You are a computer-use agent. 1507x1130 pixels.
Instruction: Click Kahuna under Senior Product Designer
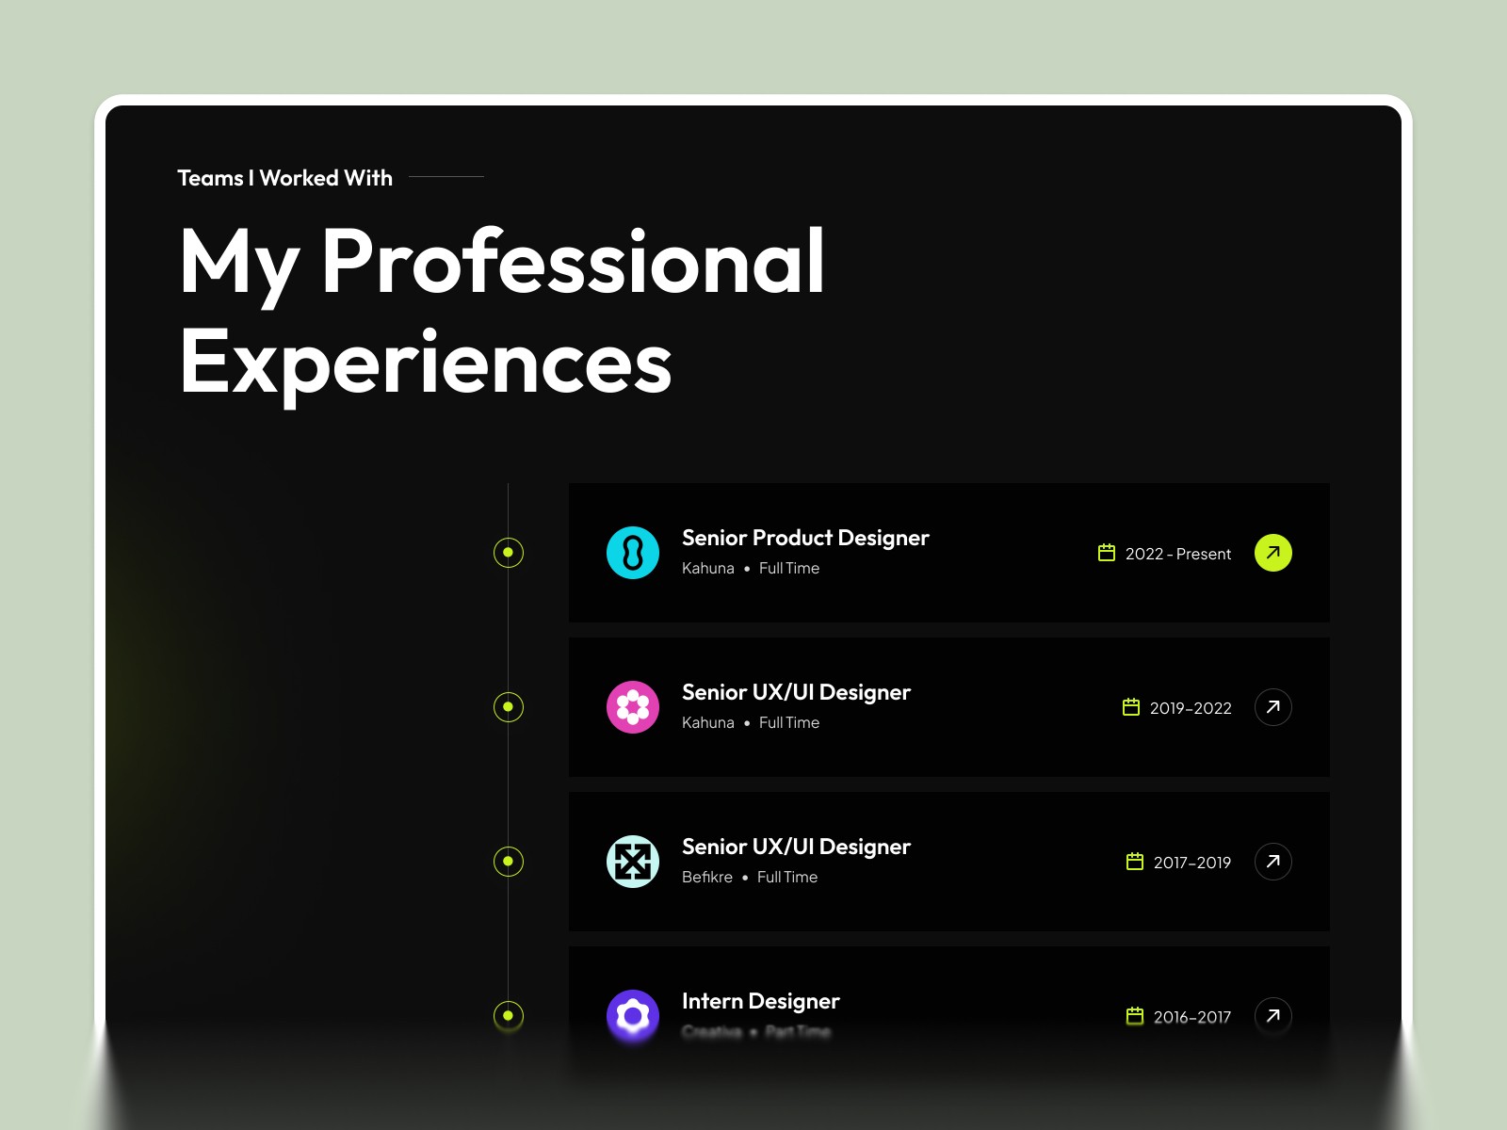point(708,569)
